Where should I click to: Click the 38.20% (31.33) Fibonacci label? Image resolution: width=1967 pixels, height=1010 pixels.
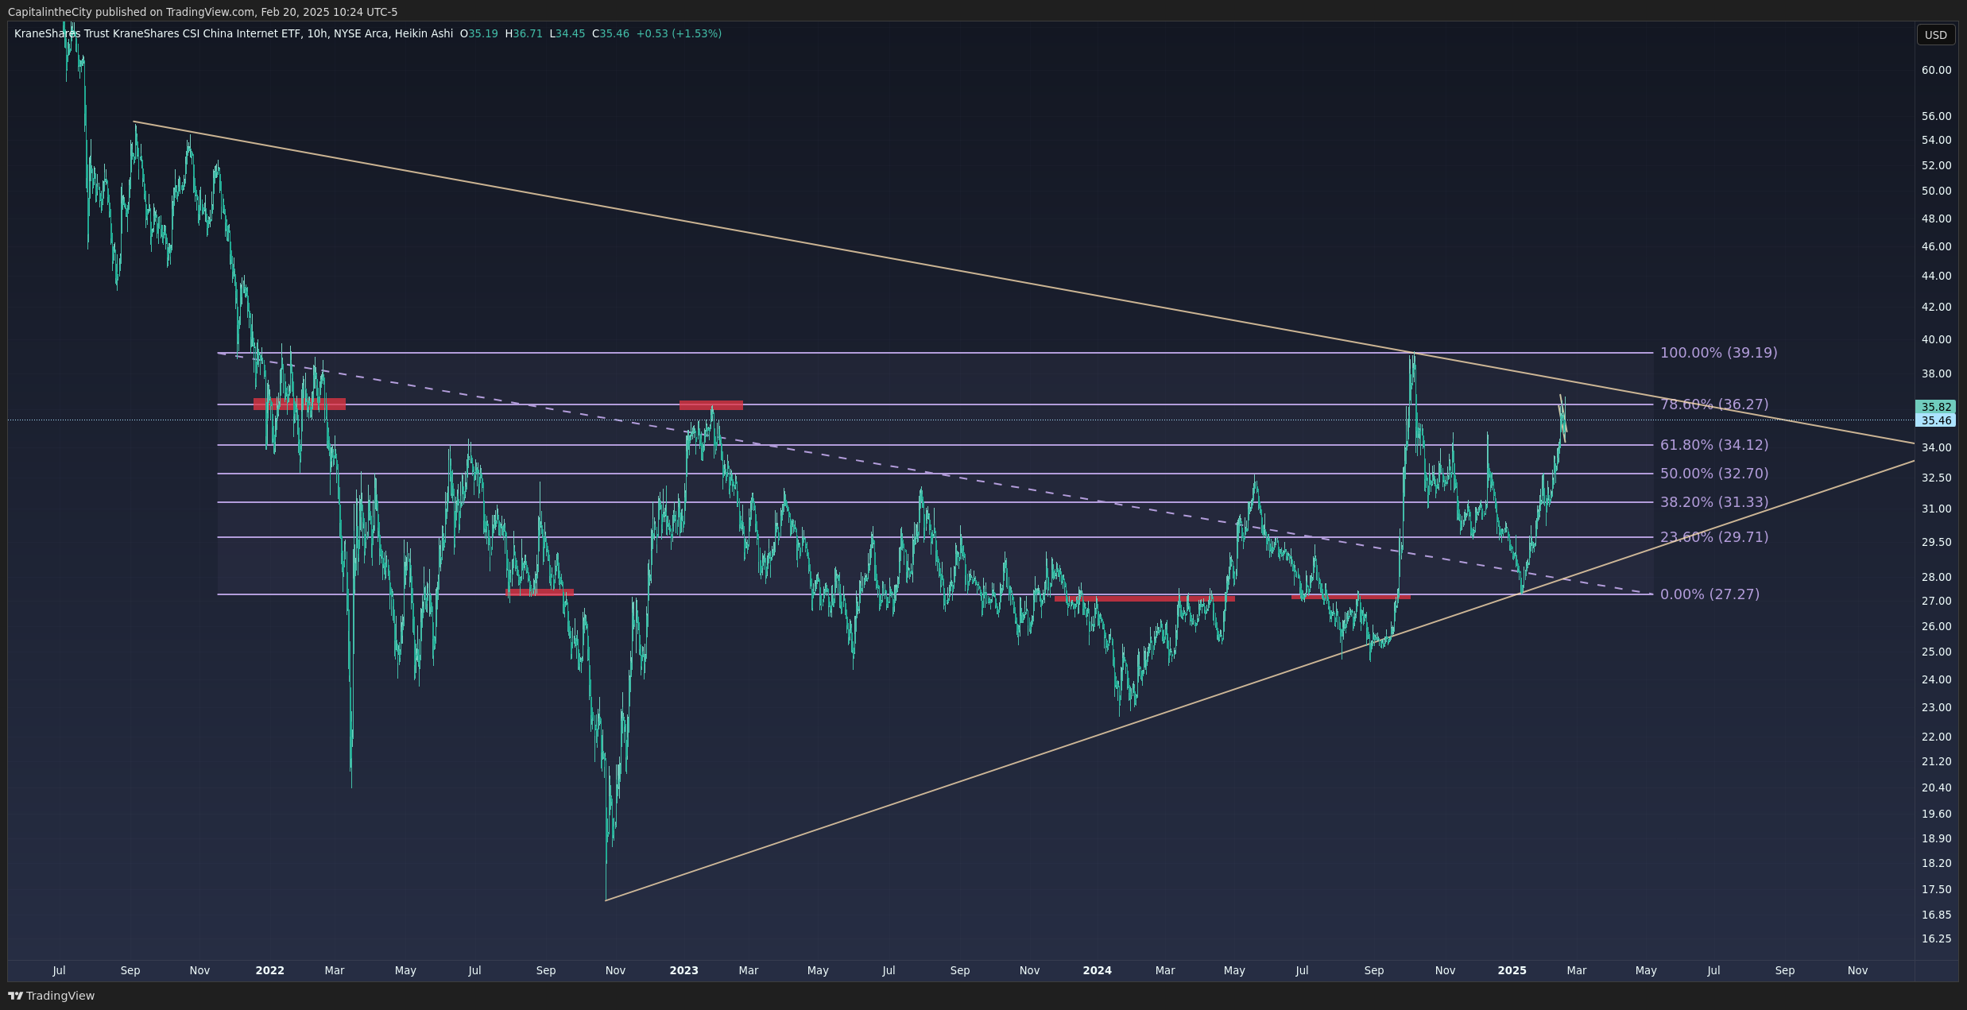(1714, 502)
